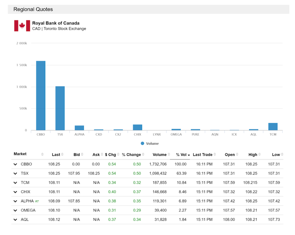Viewport: 295px width, 235px height.
Task: Select the TCM bar in chart
Action: tap(273, 126)
